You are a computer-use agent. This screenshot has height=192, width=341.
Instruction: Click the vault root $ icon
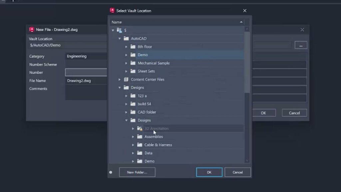coord(119,30)
